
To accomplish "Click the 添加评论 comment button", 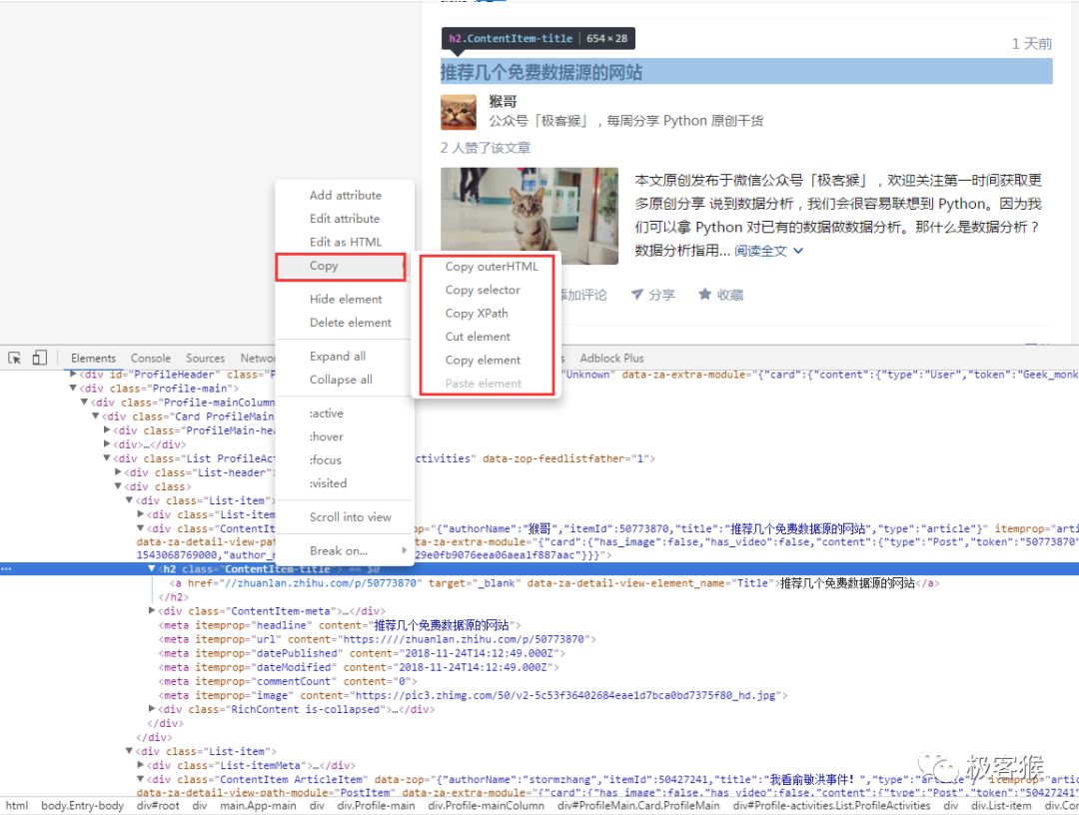I will [x=584, y=295].
